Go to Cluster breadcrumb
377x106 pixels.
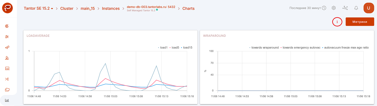pyautogui.click(x=67, y=8)
